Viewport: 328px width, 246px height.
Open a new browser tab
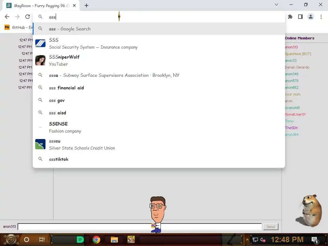coord(86,5)
